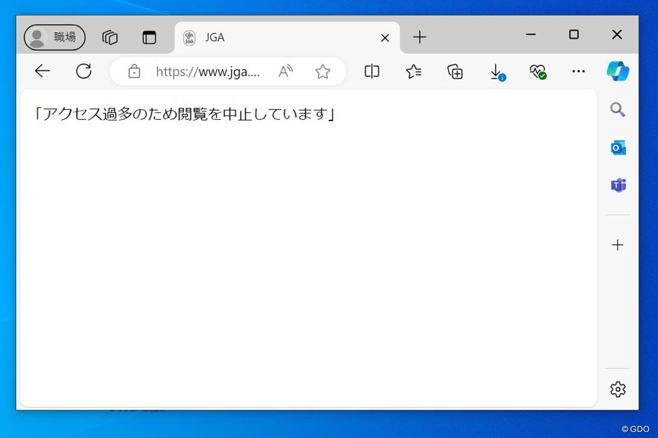Image resolution: width=658 pixels, height=438 pixels.
Task: Click the アクセス過多のため閲覧を中止しています message
Action: tap(184, 115)
